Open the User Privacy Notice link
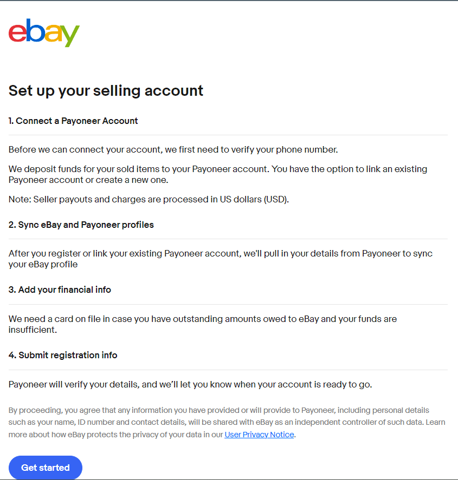The width and height of the screenshot is (458, 480). [x=259, y=435]
